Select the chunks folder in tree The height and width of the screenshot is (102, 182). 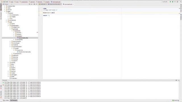click(18, 33)
